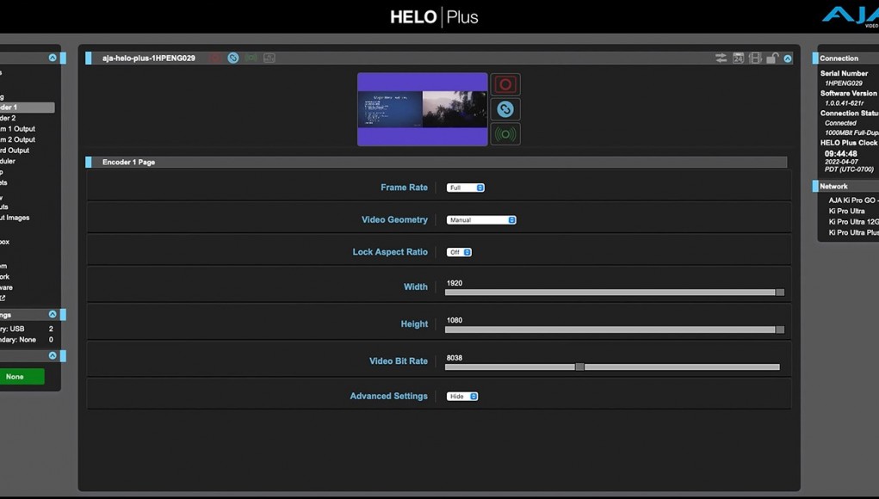Click the film strip icon in header
The width and height of the screenshot is (879, 499).
[x=755, y=58]
